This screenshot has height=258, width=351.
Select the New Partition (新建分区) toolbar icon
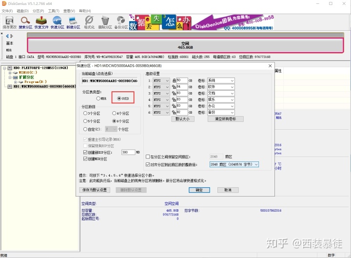tap(73, 22)
